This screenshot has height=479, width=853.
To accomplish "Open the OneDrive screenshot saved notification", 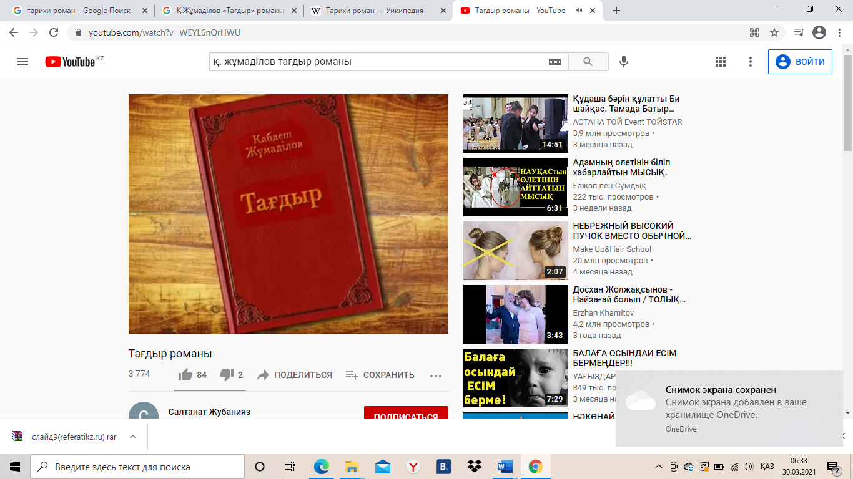I will click(729, 409).
